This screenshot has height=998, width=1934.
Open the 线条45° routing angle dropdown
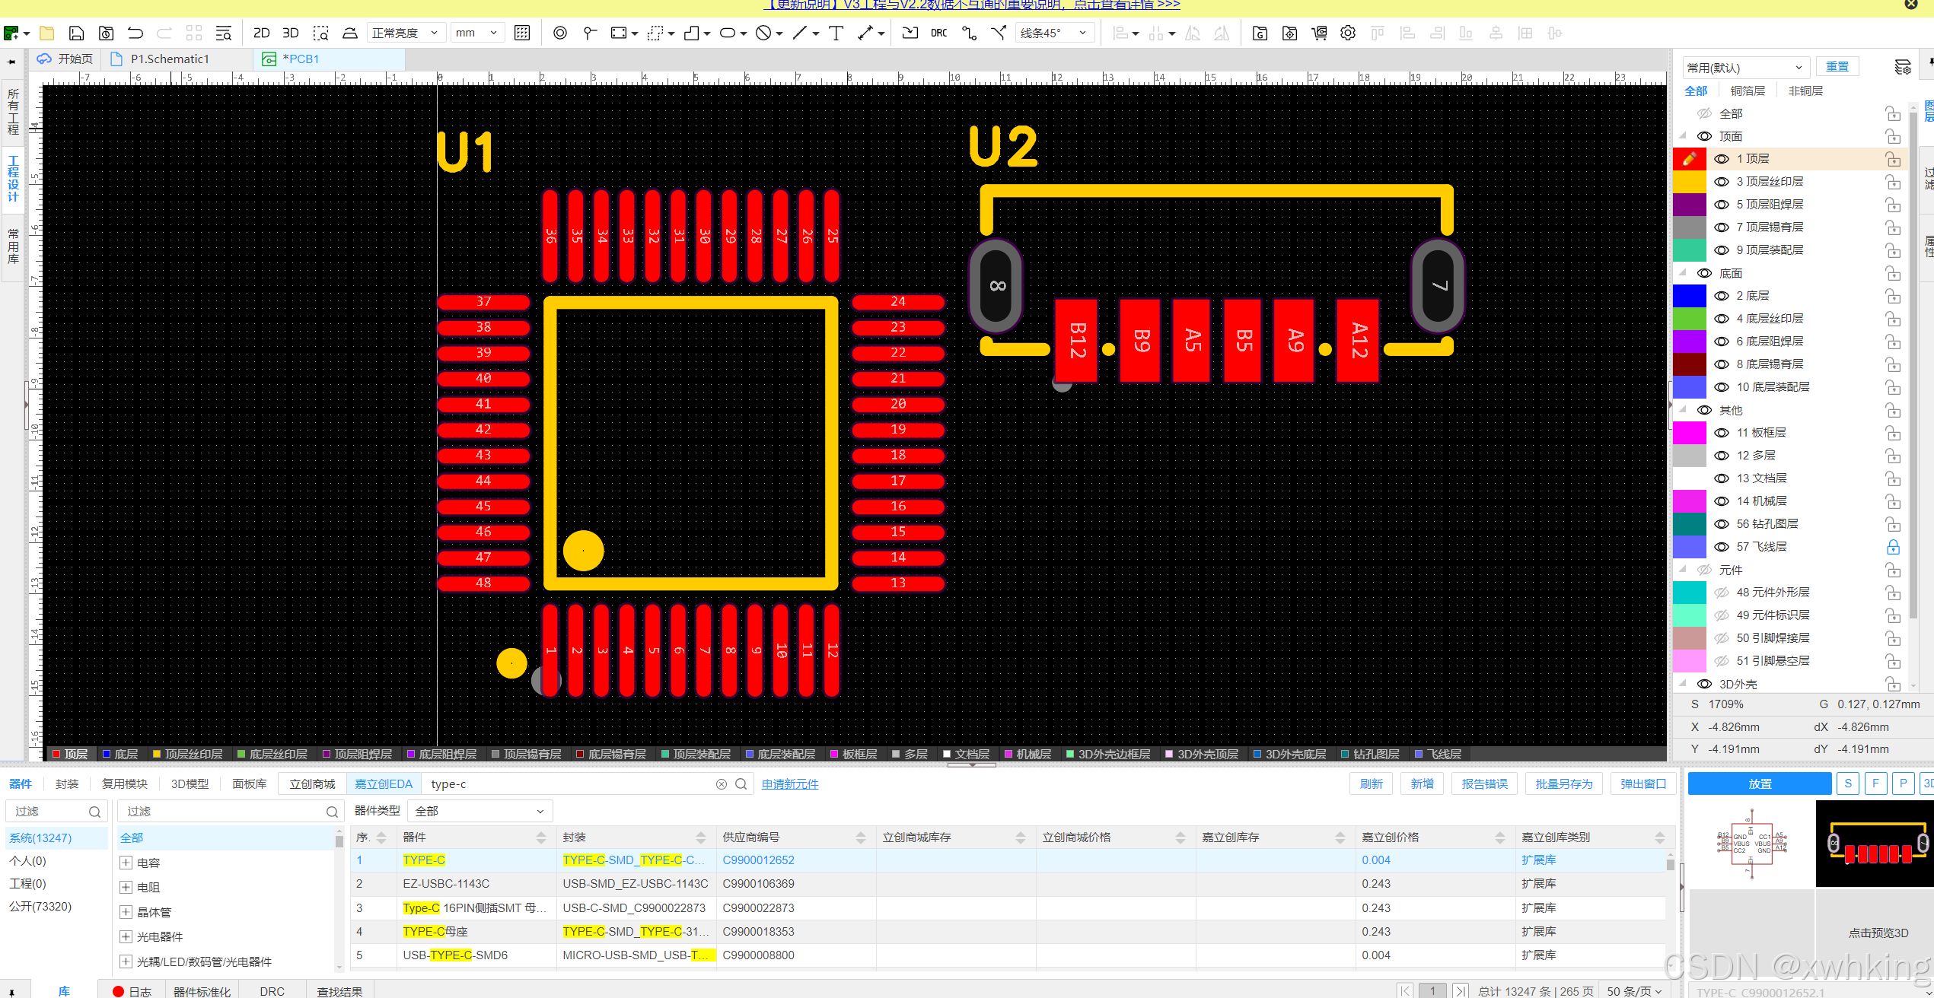point(1053,33)
